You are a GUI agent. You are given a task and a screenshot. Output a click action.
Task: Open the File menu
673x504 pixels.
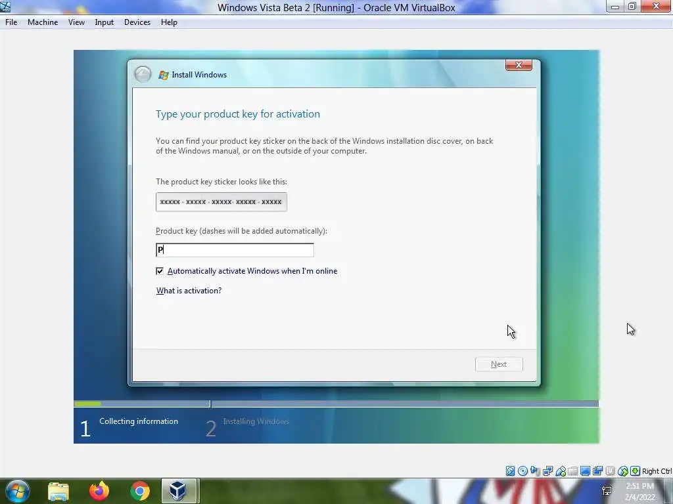11,22
